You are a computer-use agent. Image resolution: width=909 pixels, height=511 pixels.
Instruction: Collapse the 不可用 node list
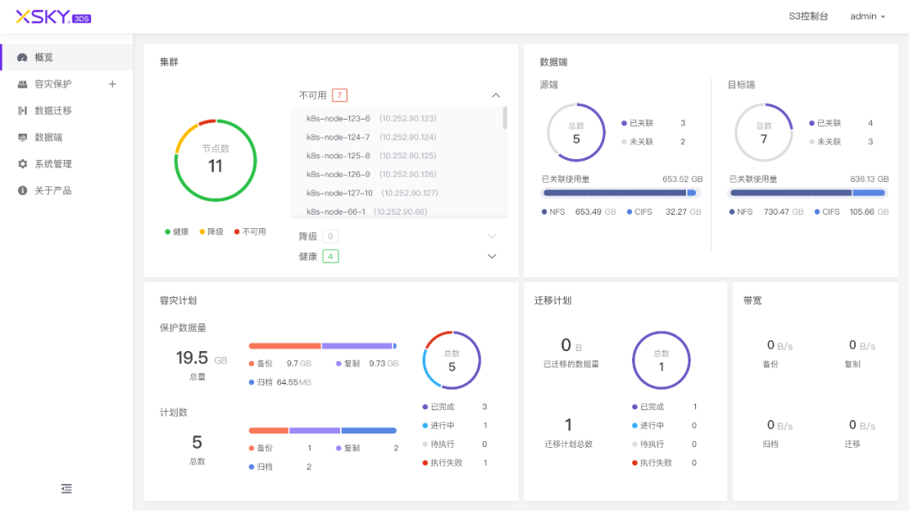tap(495, 95)
